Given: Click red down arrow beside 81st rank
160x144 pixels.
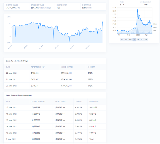Looking at the screenshot, I should [x=94, y=127].
